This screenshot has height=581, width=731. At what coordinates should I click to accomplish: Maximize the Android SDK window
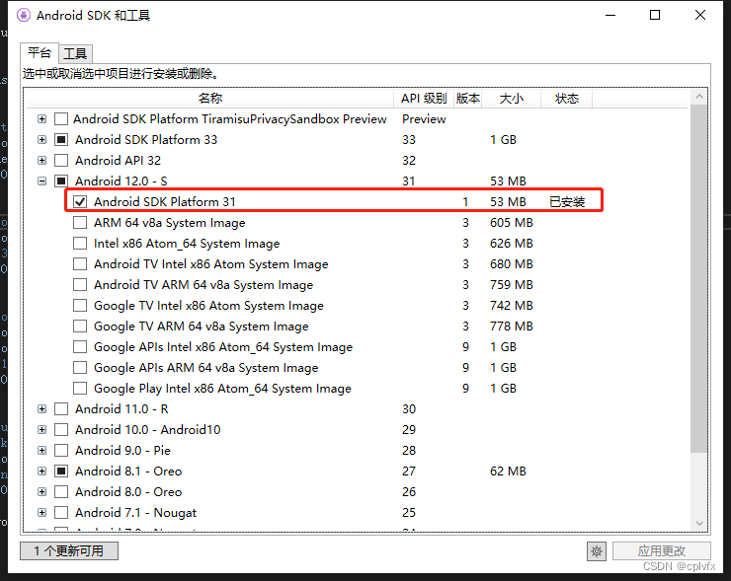click(x=655, y=15)
